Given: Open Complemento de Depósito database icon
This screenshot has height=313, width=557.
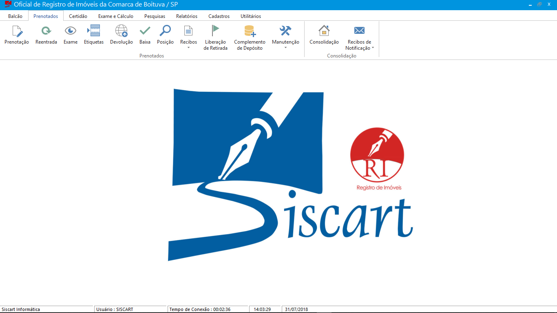Looking at the screenshot, I should coord(250,31).
